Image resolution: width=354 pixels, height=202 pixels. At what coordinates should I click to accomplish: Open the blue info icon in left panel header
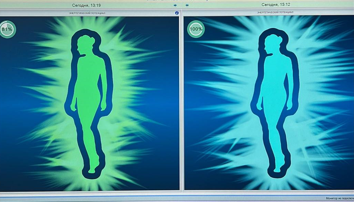click(177, 13)
